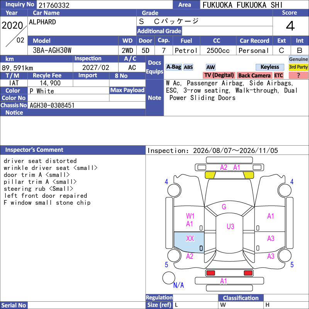309x309 pixels.
Task: Click the Back Camera badge
Action: pos(254,75)
